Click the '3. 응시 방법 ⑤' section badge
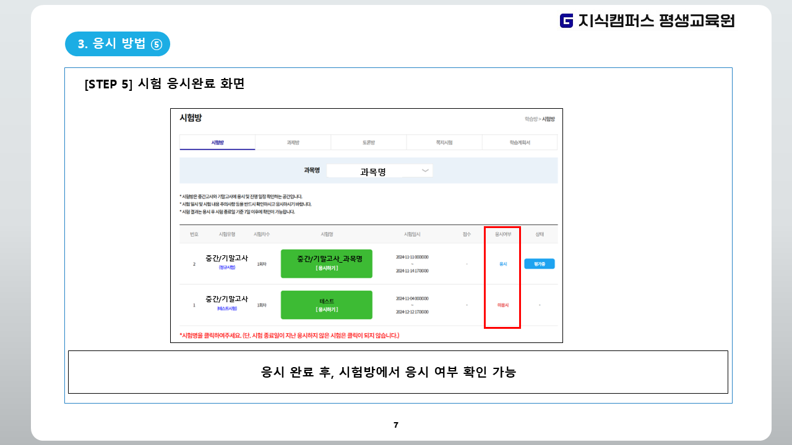Image resolution: width=792 pixels, height=445 pixels. (x=118, y=44)
